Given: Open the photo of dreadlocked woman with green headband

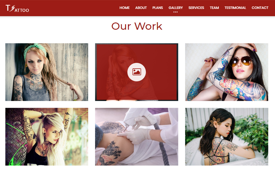Looking at the screenshot, I should pos(47,72).
